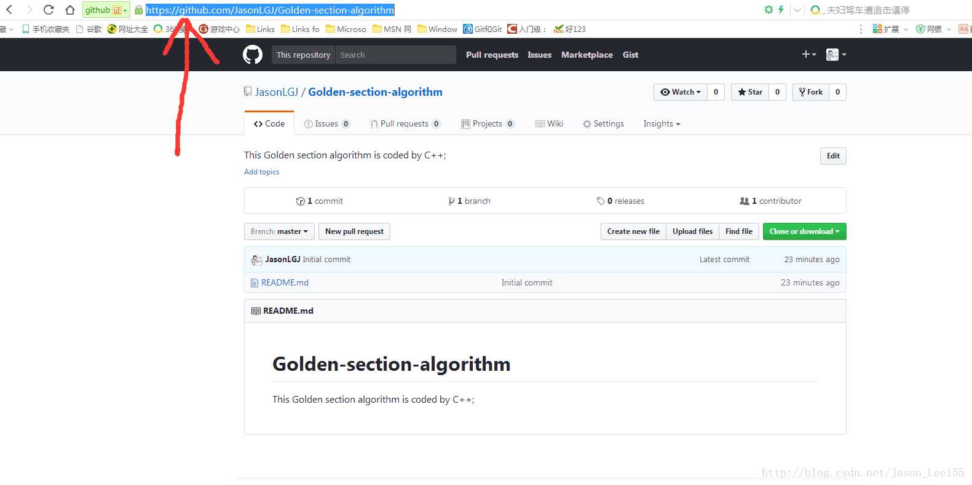Open the Wiki tab
Viewport: 972px width, 485px height.
[x=549, y=123]
